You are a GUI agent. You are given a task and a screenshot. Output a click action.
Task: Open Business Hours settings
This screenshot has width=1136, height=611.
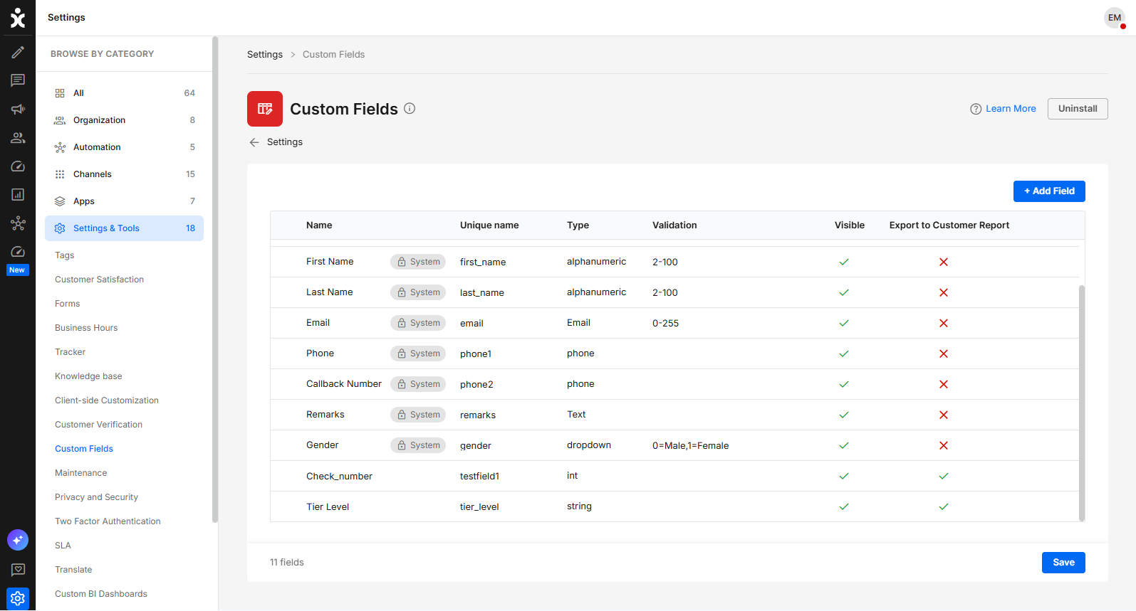tap(86, 328)
